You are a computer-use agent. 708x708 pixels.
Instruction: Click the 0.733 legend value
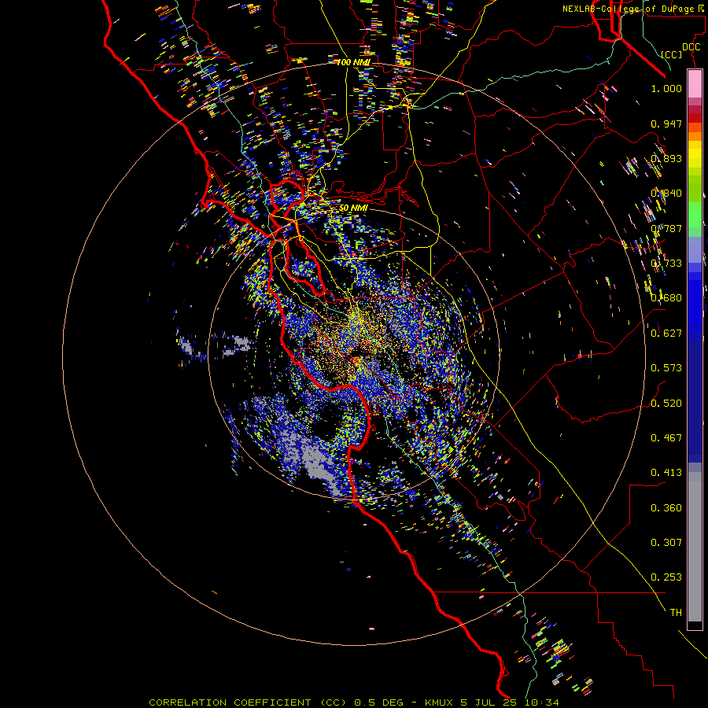(x=666, y=264)
